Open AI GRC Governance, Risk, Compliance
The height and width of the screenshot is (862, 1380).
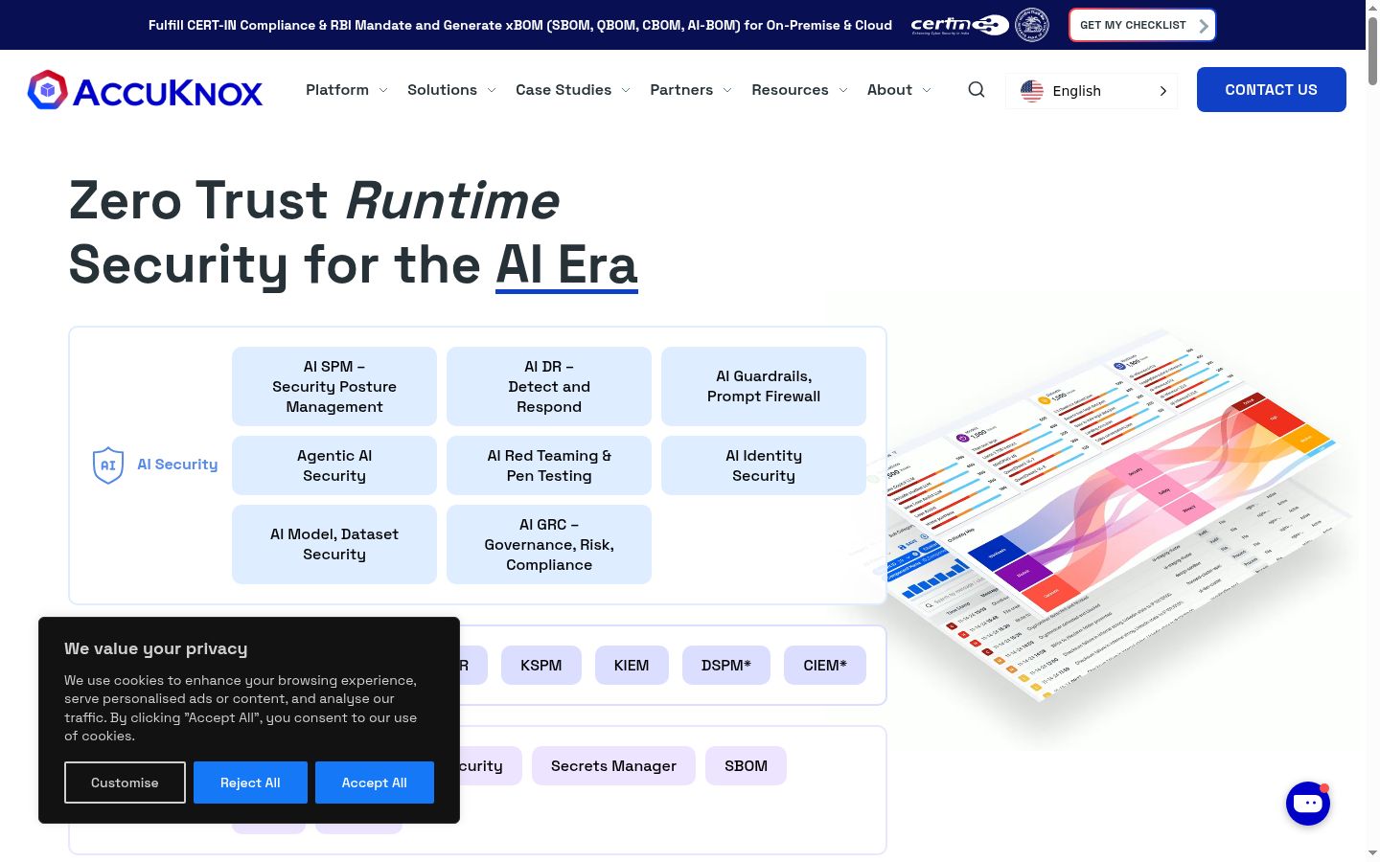(x=549, y=544)
